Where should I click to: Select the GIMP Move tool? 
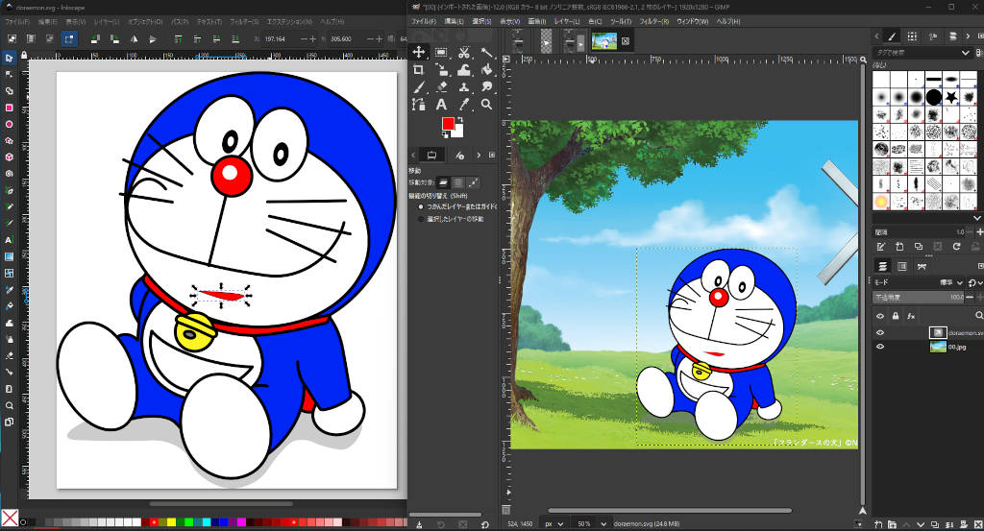point(419,52)
